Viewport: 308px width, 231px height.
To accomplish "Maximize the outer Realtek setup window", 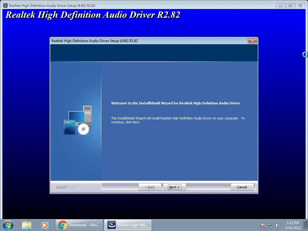I will pos(290,5).
